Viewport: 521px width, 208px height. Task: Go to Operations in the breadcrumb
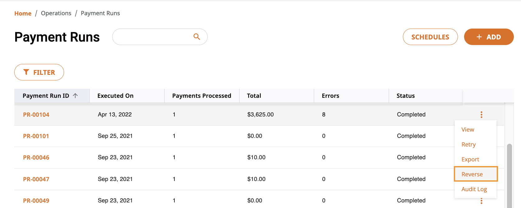56,13
